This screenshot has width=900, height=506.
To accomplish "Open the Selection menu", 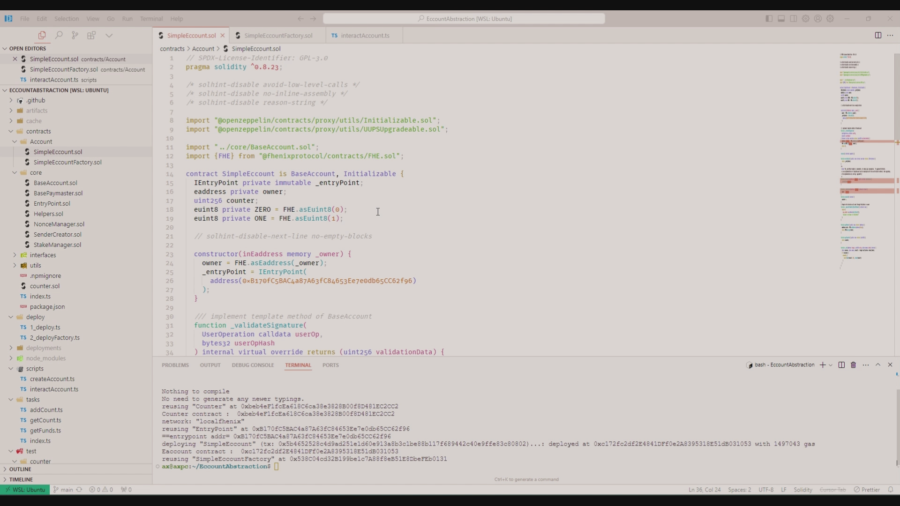I will click(67, 19).
